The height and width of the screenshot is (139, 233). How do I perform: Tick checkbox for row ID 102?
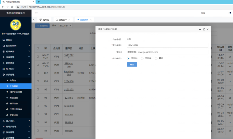click(x=38, y=73)
